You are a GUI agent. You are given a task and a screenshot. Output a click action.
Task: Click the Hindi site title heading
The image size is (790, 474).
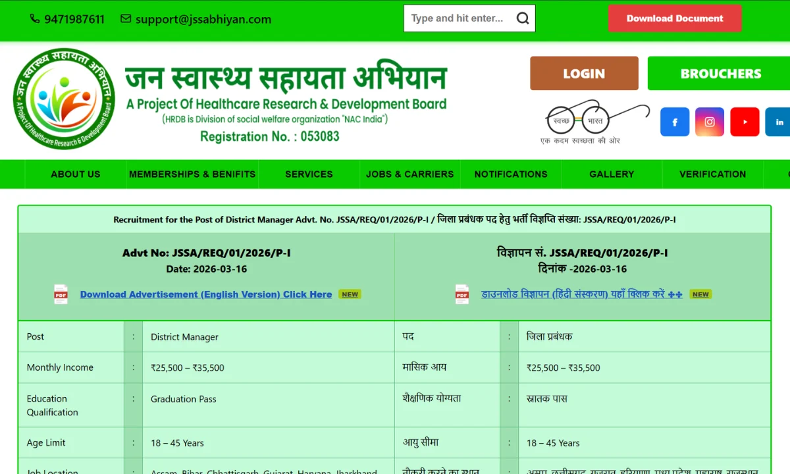286,78
